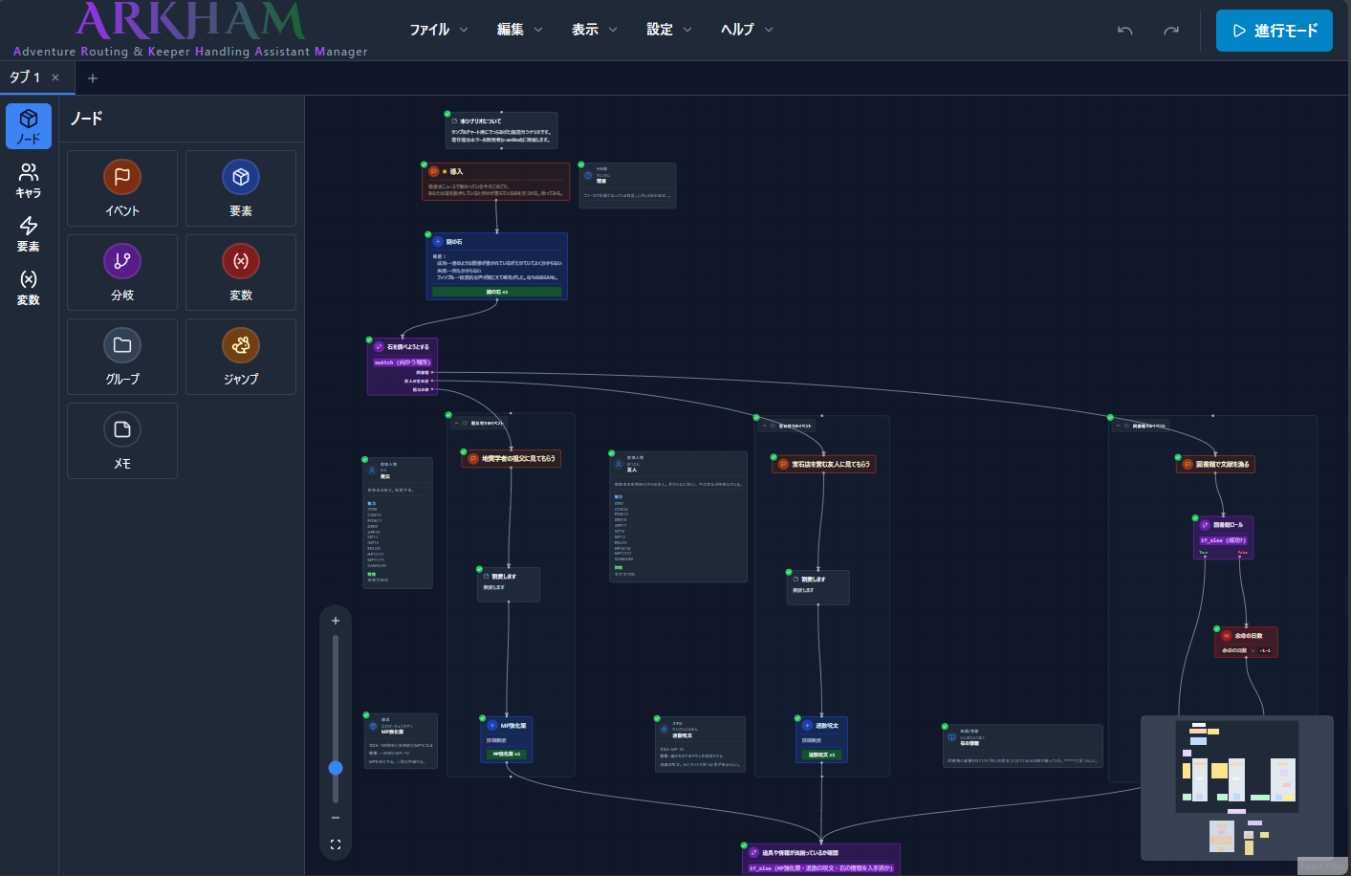The image size is (1351, 876).
Task: Select the 地質学者の祖父に見てもらう event node
Action: pyautogui.click(x=512, y=459)
